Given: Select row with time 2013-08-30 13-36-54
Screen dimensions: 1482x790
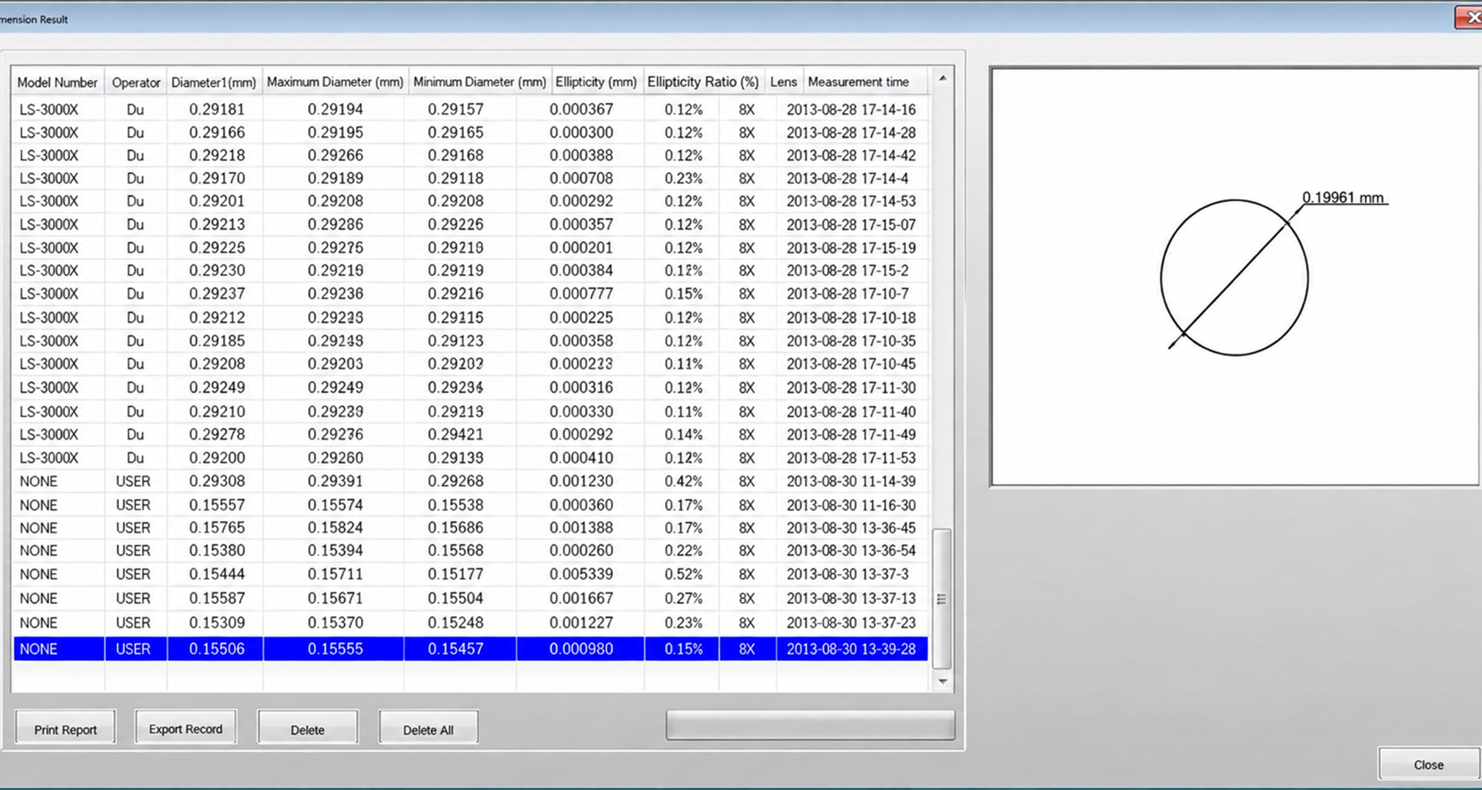Looking at the screenshot, I should tap(471, 550).
